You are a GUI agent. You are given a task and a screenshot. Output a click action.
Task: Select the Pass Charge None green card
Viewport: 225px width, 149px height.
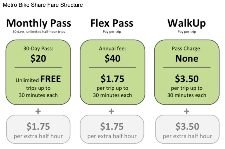(187, 72)
